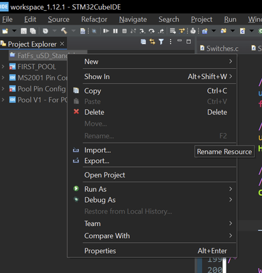Open the File menu

click(x=8, y=19)
